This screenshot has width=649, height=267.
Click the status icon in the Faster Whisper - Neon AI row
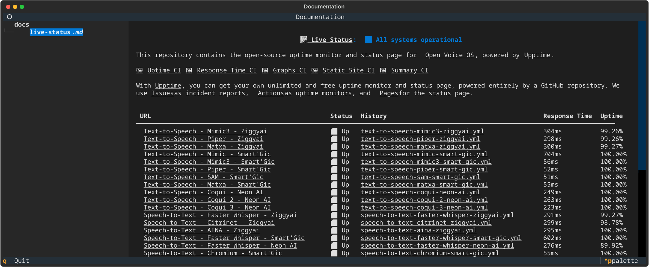click(334, 245)
